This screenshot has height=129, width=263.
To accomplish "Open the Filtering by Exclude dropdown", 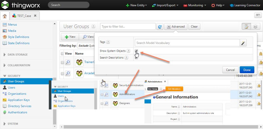I will [86, 46].
